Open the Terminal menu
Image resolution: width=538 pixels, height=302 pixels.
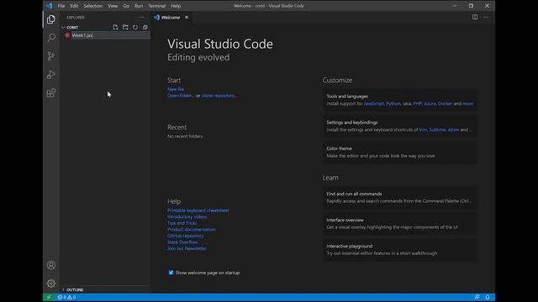tap(157, 6)
